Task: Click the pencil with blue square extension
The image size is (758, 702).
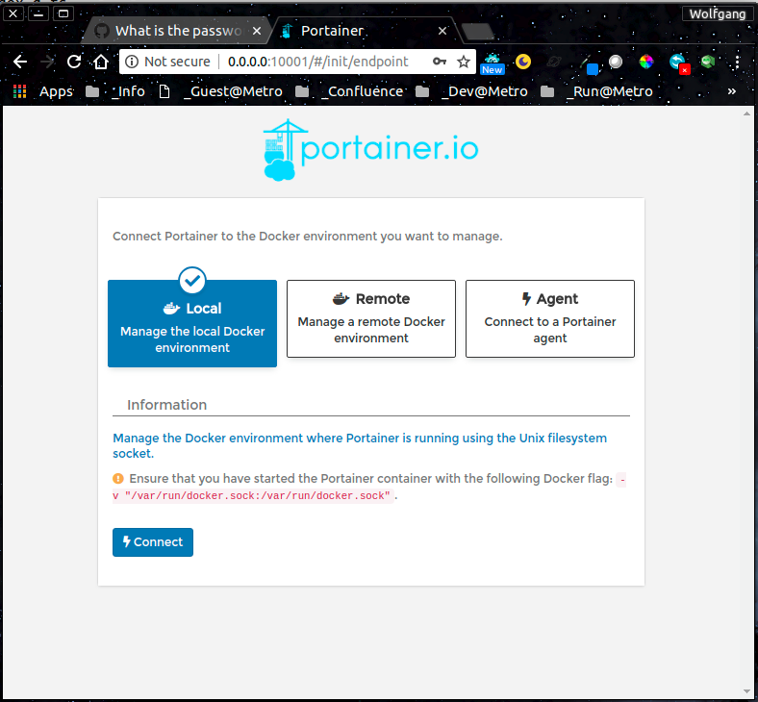Action: click(590, 64)
